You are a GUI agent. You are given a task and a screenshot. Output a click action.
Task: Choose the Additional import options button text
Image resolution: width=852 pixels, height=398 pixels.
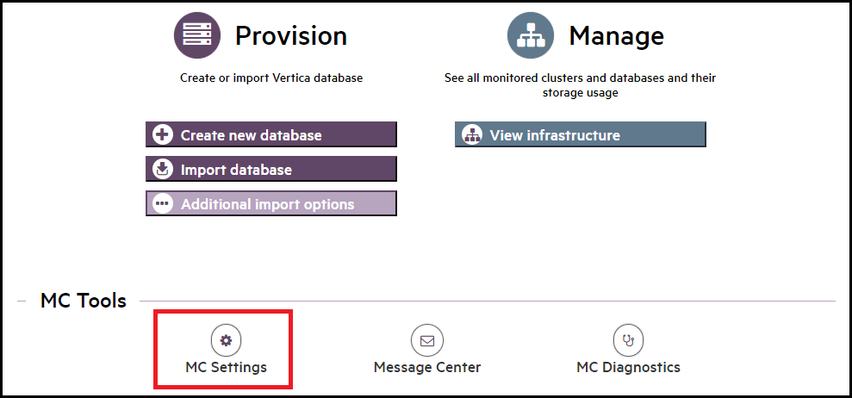(267, 204)
